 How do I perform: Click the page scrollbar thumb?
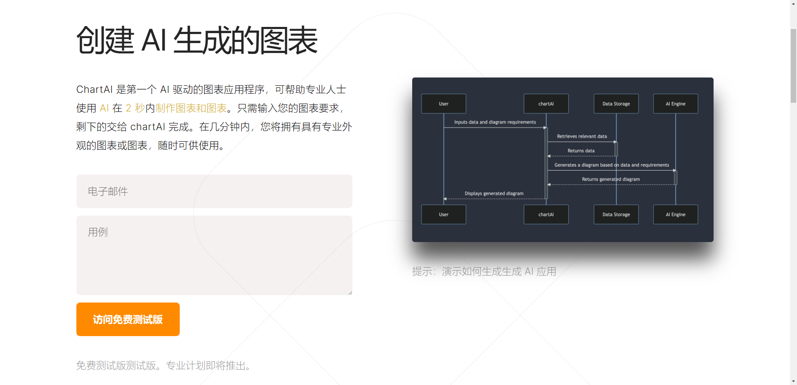(793, 65)
